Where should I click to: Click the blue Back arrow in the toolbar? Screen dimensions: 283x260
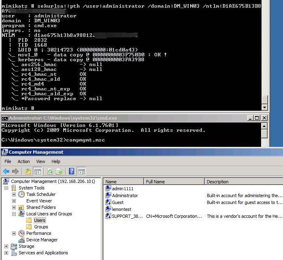pos(6,171)
